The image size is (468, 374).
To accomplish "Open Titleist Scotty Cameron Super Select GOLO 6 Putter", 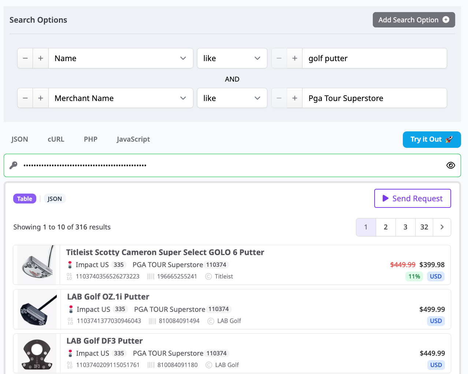I will pyautogui.click(x=165, y=252).
